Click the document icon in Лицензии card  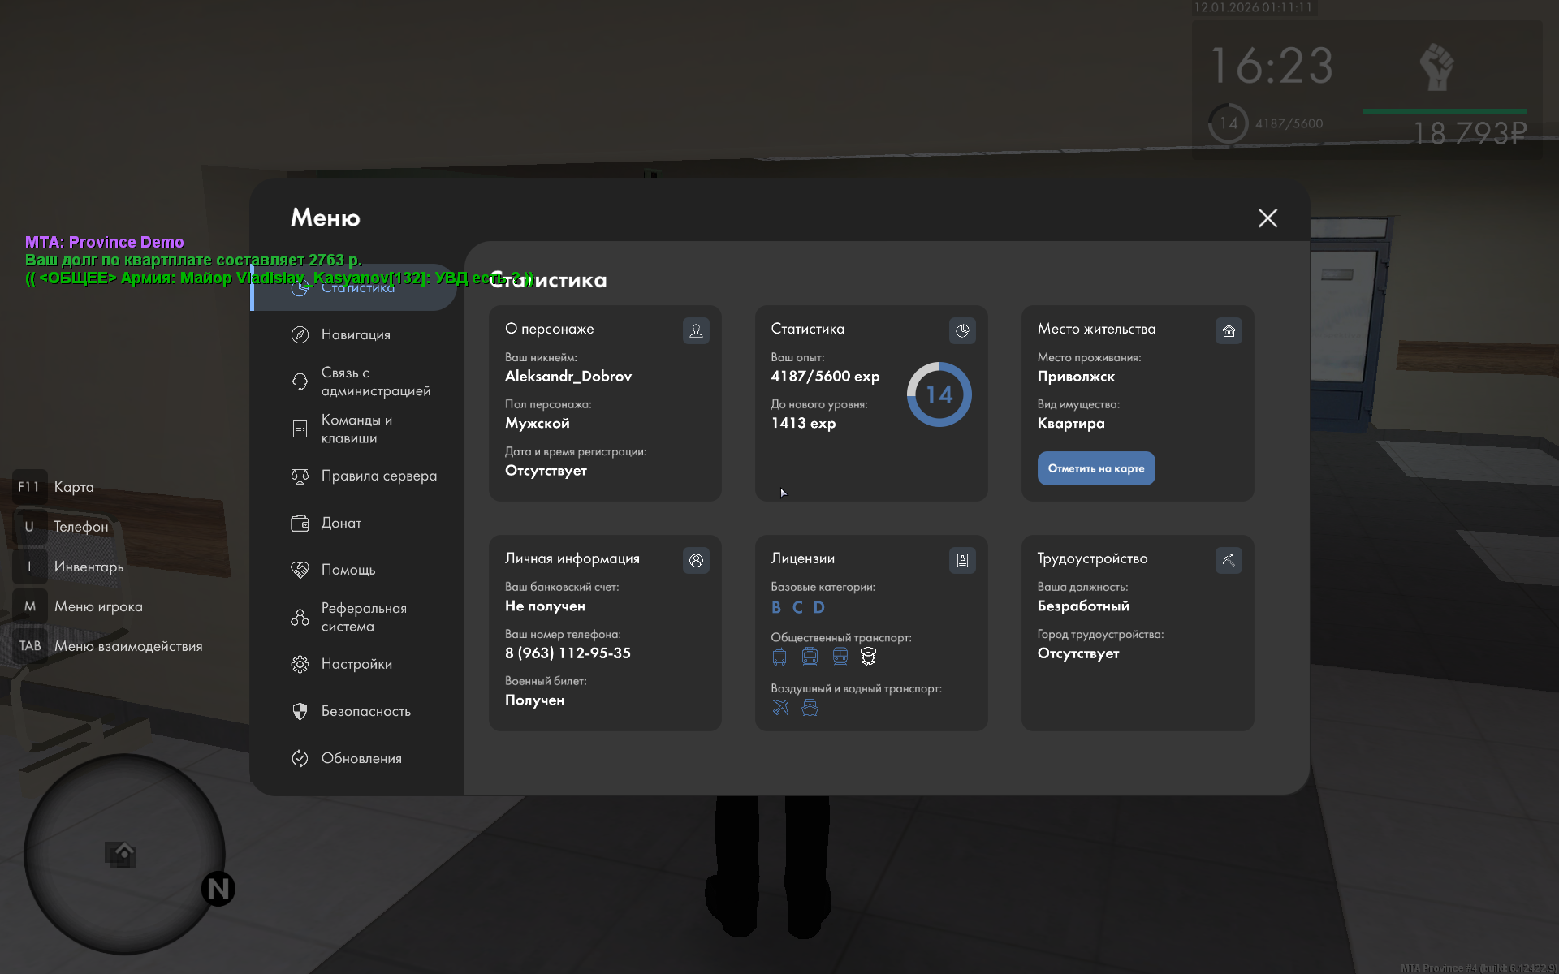(x=962, y=560)
